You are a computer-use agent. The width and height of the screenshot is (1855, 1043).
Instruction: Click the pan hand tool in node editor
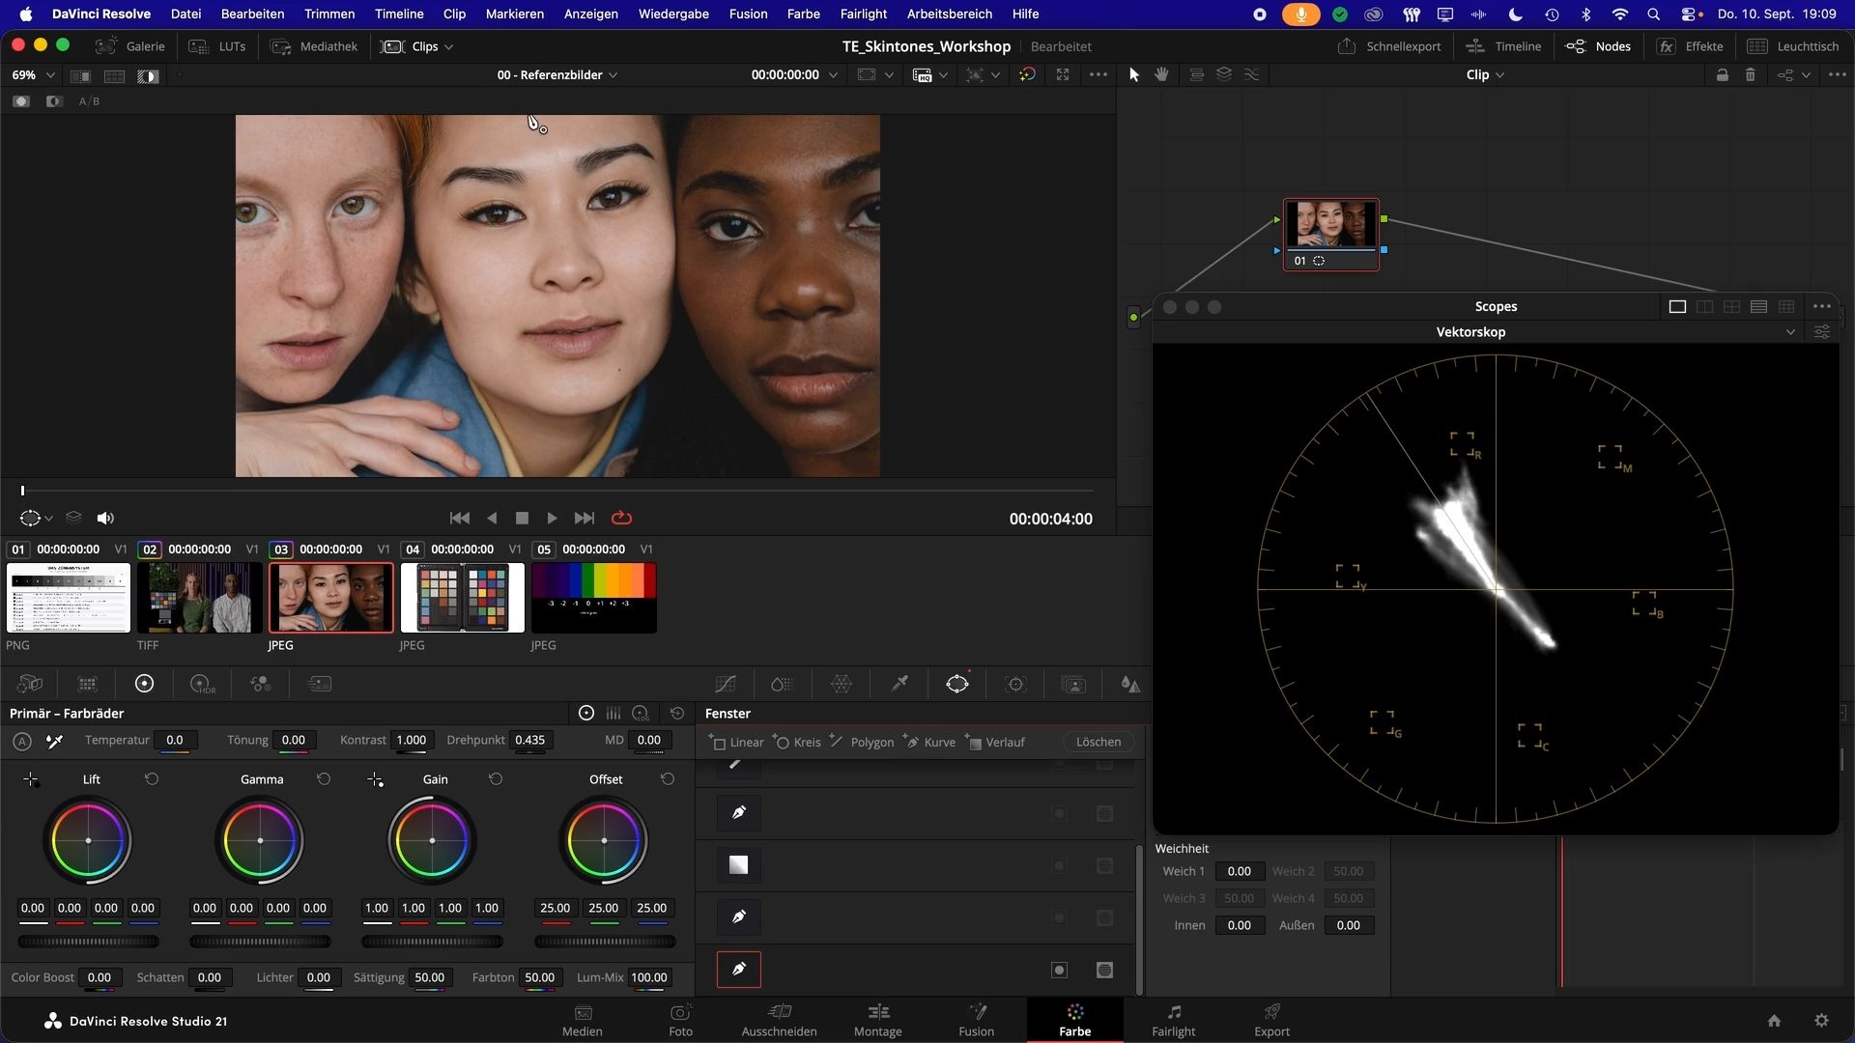tap(1162, 74)
